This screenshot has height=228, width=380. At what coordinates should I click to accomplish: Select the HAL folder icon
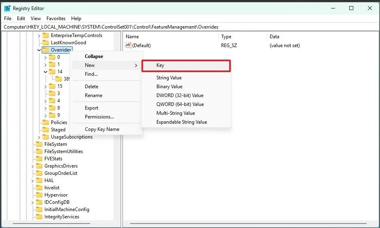coord(39,180)
